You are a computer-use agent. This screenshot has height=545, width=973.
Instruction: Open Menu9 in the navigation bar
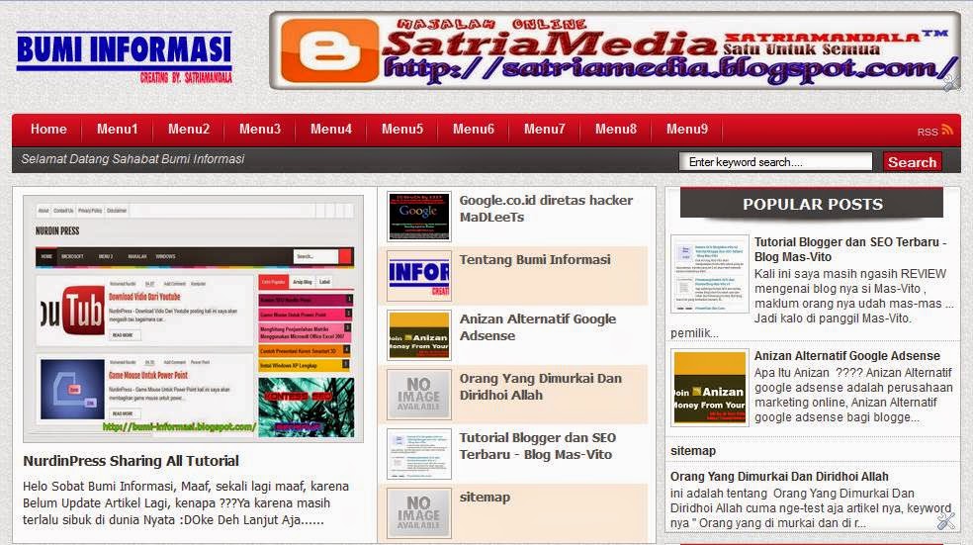(687, 130)
